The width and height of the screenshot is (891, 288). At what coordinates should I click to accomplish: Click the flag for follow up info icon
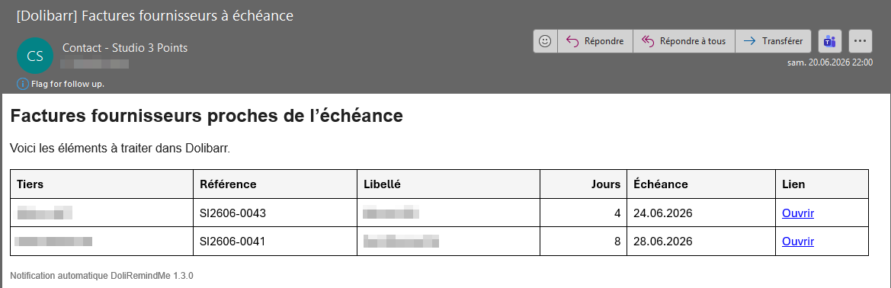23,84
